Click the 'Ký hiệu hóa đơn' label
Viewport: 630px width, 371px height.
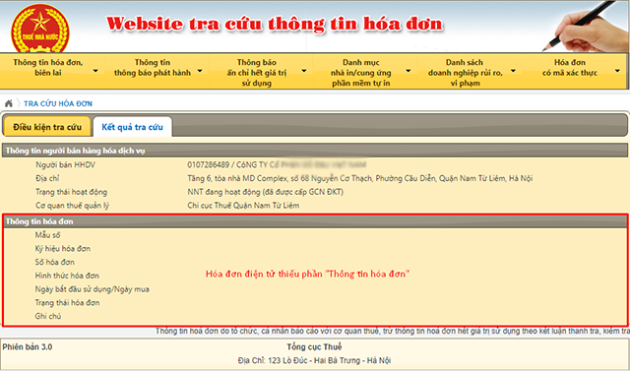tap(63, 249)
